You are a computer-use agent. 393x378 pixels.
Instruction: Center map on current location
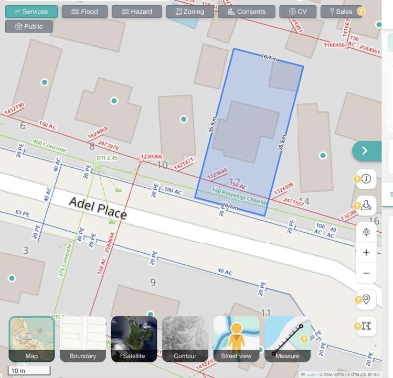point(366,232)
